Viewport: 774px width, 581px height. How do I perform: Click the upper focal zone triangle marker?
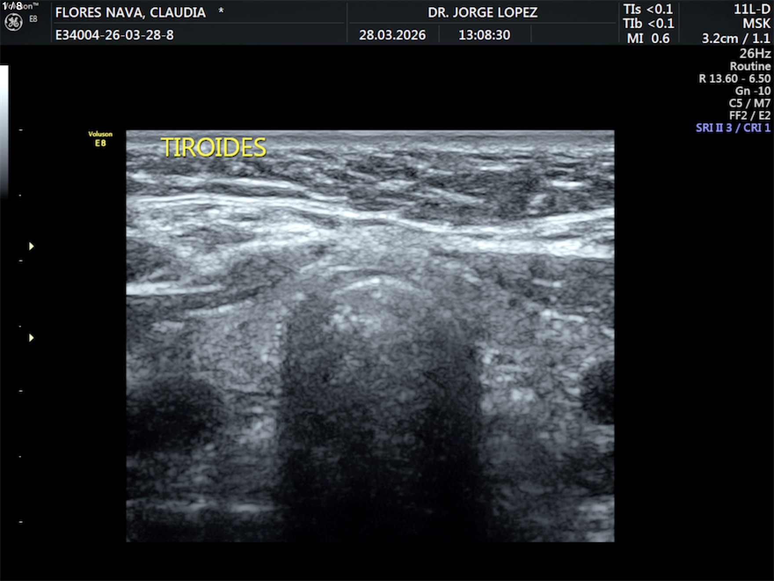tap(31, 246)
